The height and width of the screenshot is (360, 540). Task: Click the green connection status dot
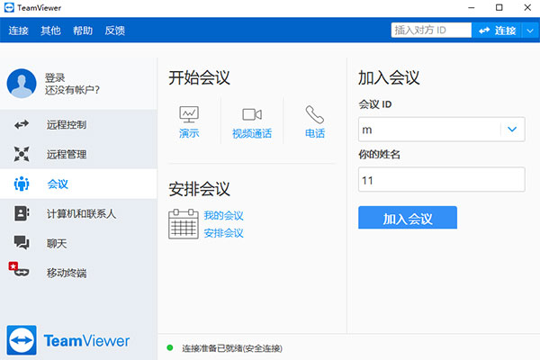170,347
